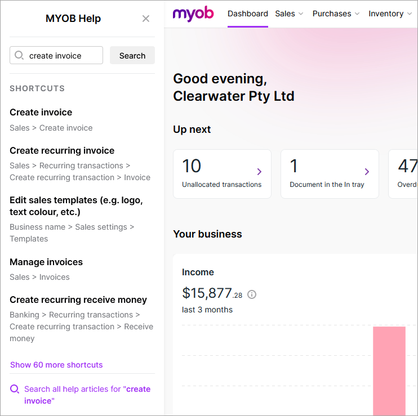This screenshot has width=418, height=416.
Task: Click magnifier icon beside Search all help articles
Action: click(x=15, y=389)
